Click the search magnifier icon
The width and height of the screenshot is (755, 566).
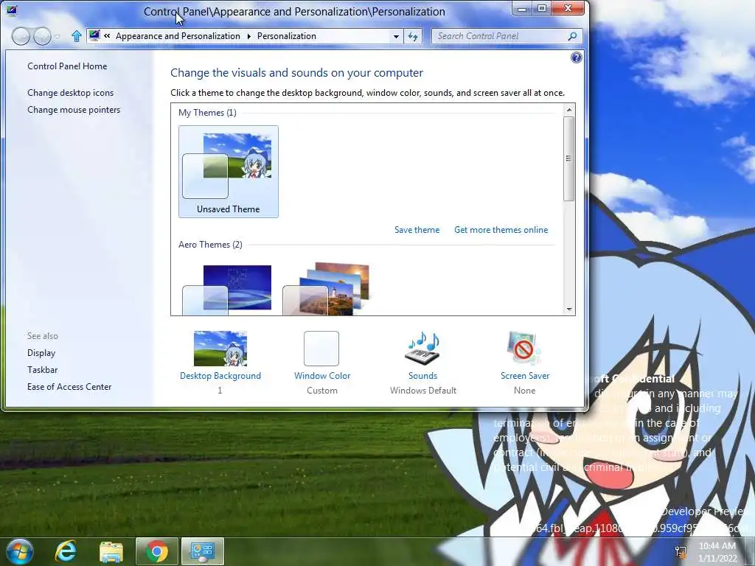click(572, 36)
